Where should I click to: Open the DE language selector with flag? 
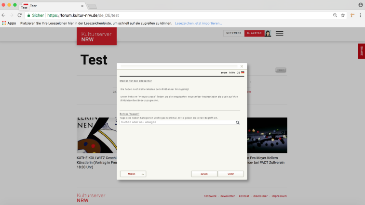pyautogui.click(x=240, y=72)
